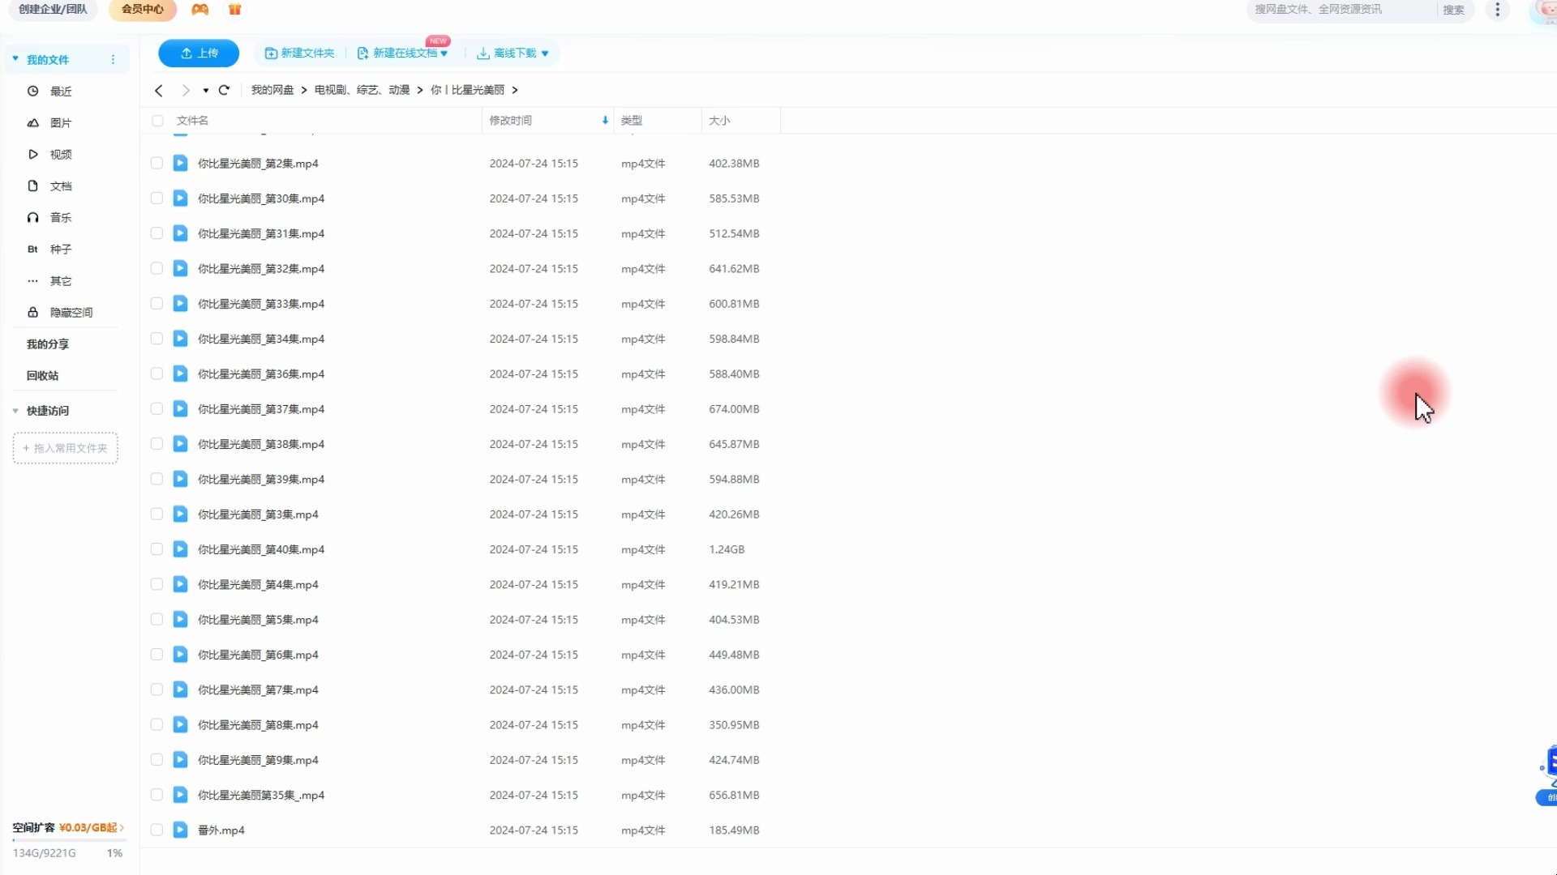Check the box for 第8集.mp4
Viewport: 1557px width, 875px height.
coord(157,725)
